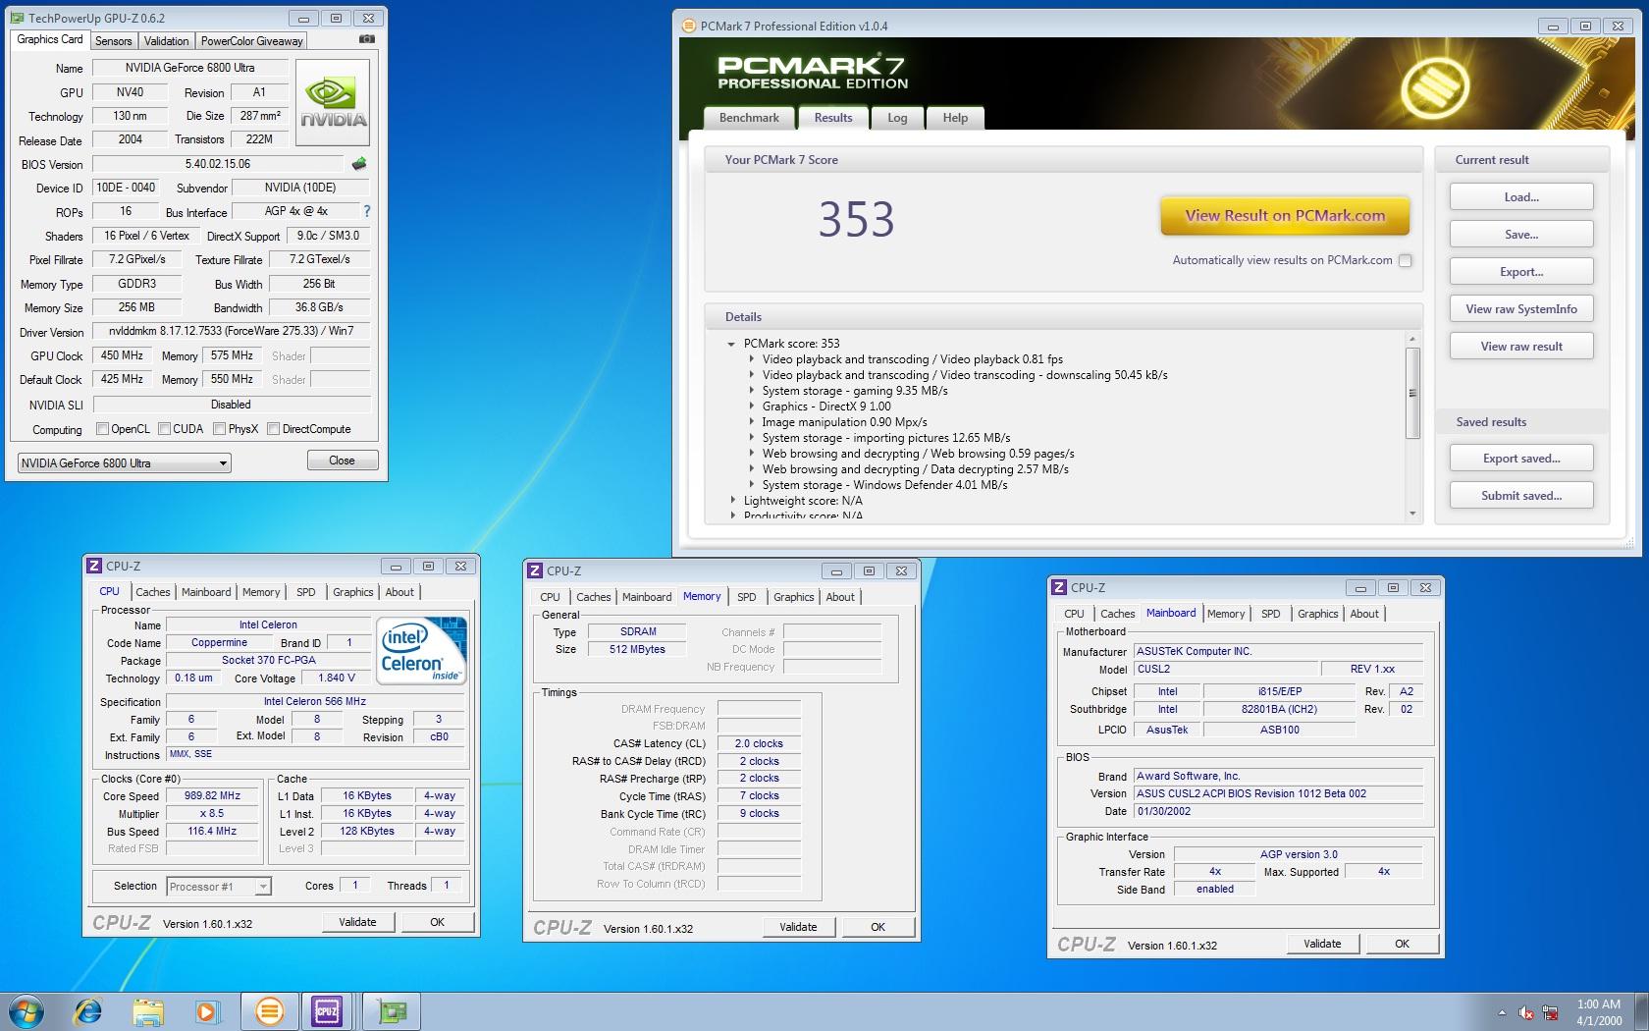Click the Save... button in PCMark

pos(1521,235)
